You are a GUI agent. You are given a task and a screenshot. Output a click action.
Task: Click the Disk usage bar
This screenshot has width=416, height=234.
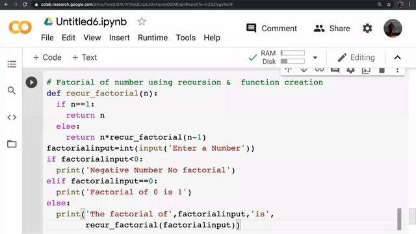point(292,61)
